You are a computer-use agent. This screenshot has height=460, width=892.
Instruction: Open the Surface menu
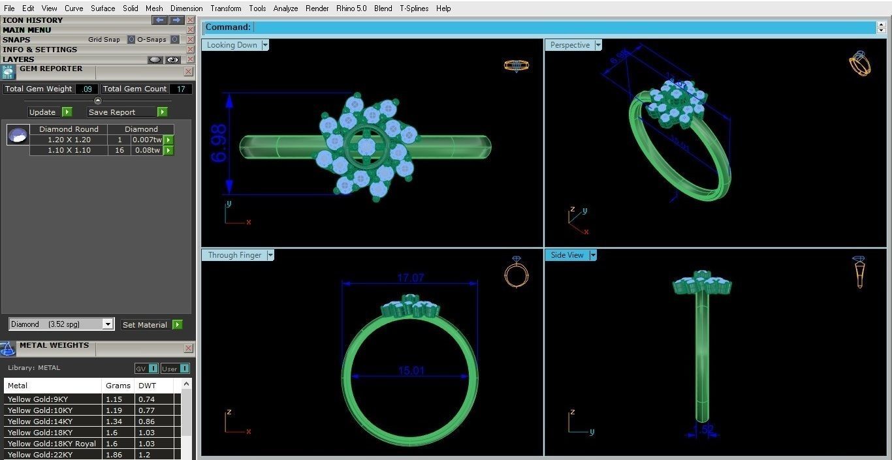click(103, 8)
